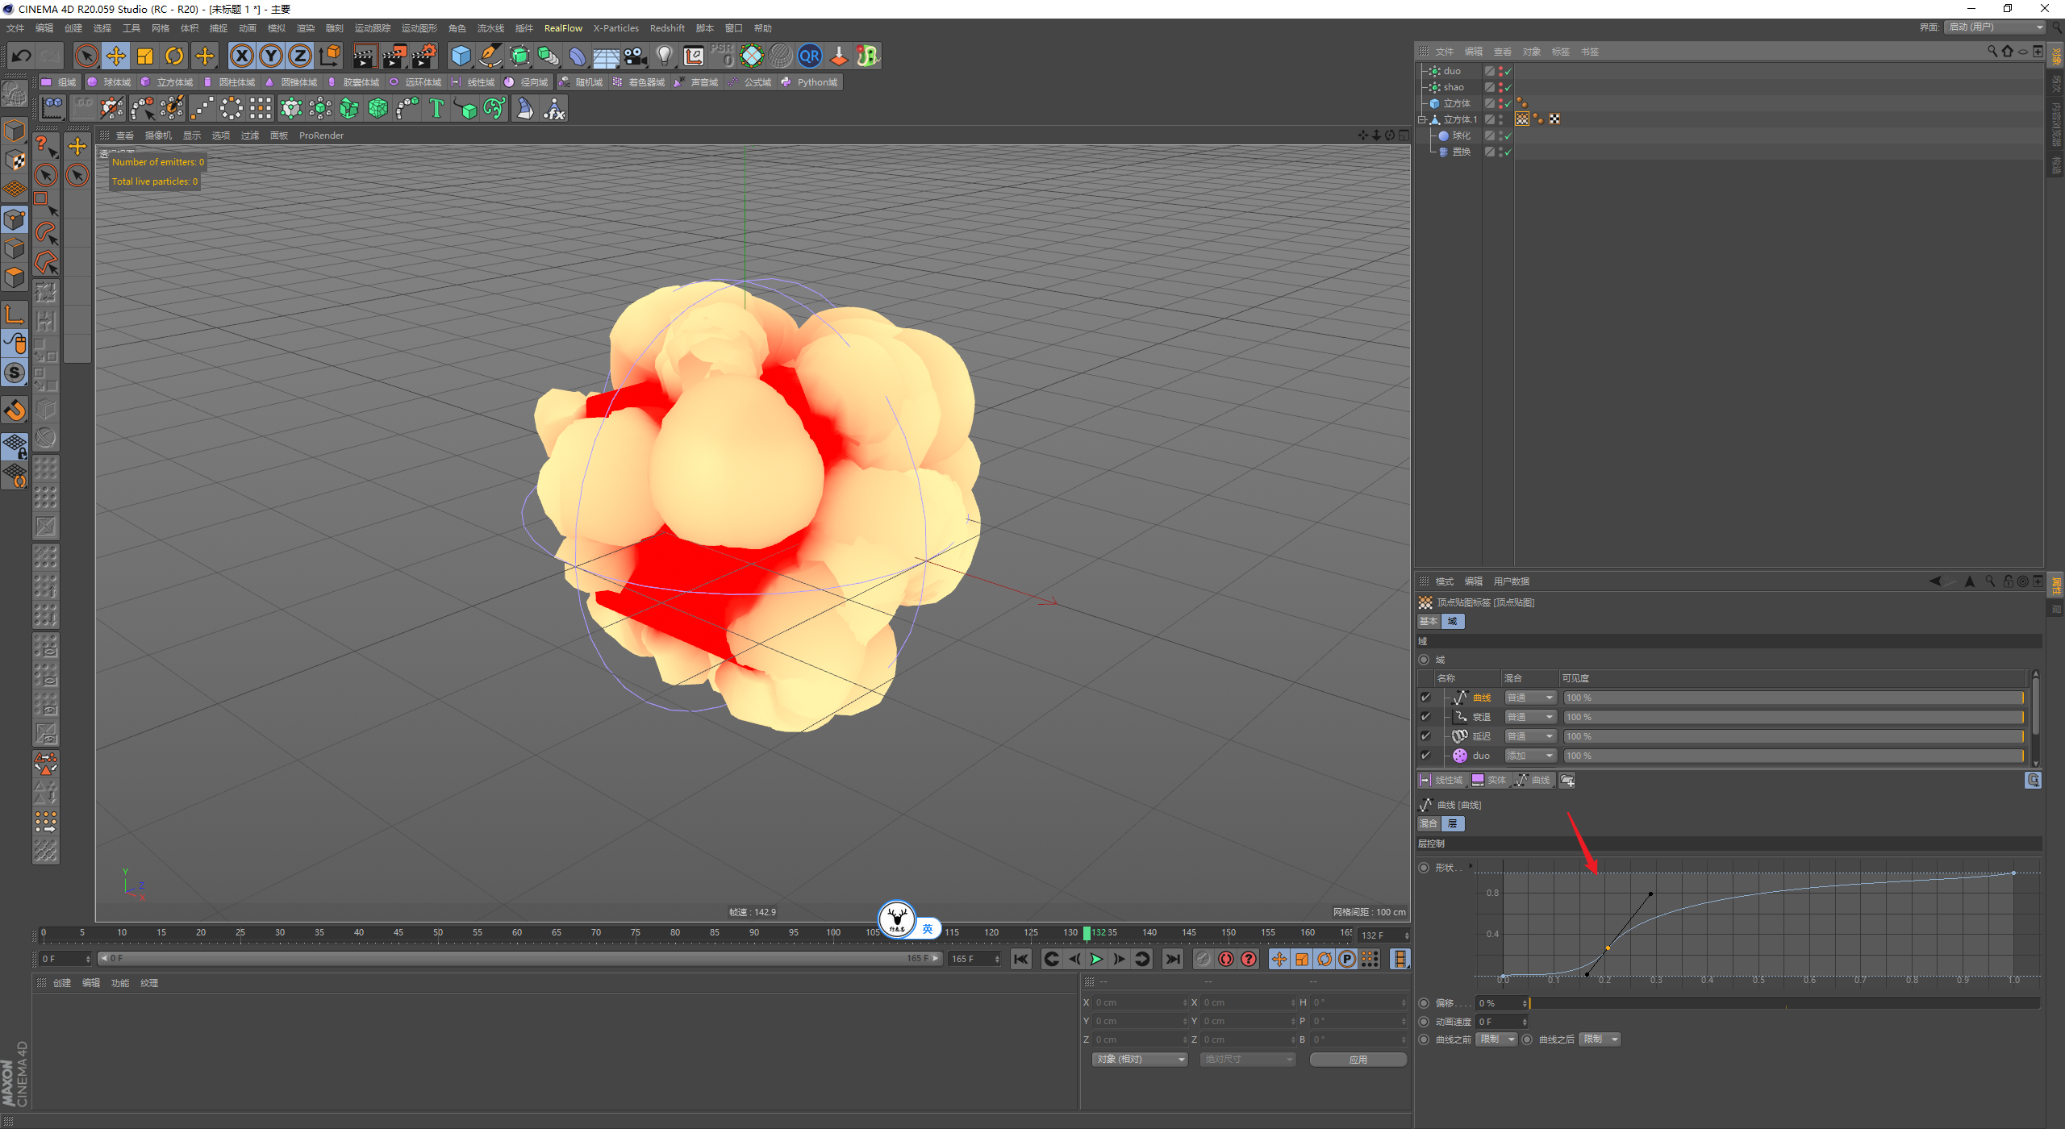Add a Cube primitive object

point(461,56)
